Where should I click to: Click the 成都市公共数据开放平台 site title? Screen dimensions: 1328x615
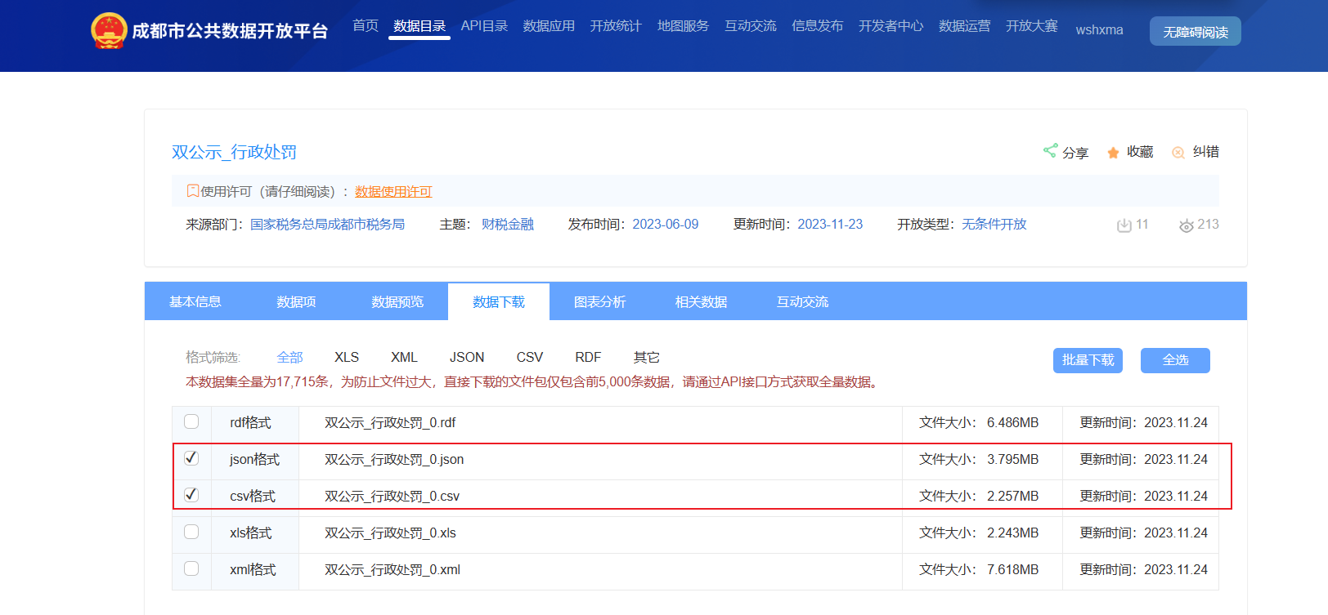pyautogui.click(x=230, y=31)
